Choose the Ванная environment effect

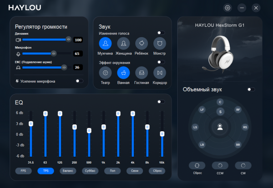tap(123, 73)
